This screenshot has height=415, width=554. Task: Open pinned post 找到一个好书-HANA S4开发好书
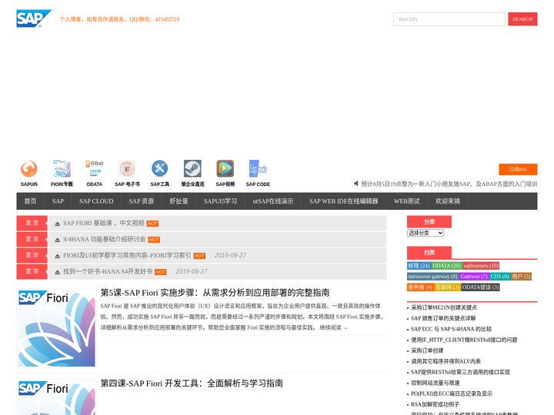[108, 271]
